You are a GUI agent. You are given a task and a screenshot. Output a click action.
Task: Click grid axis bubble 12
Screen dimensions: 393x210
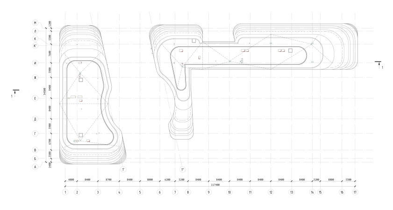271,192
